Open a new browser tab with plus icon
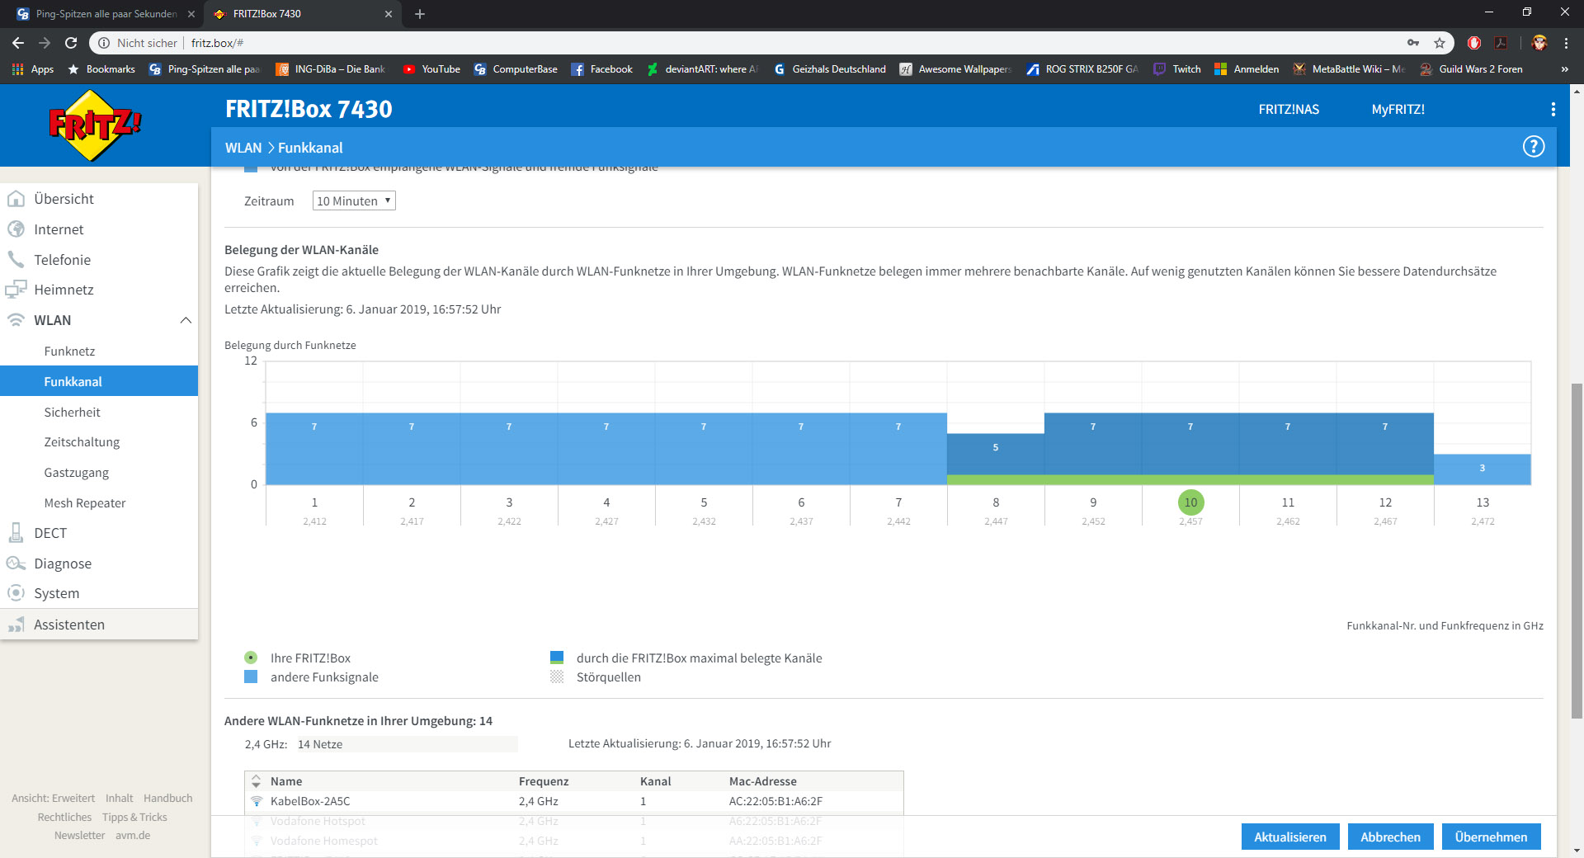The width and height of the screenshot is (1584, 858). coord(420,14)
